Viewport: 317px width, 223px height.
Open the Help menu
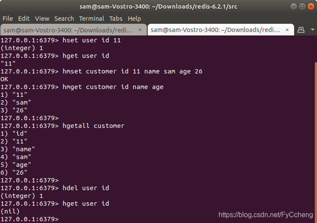134,19
